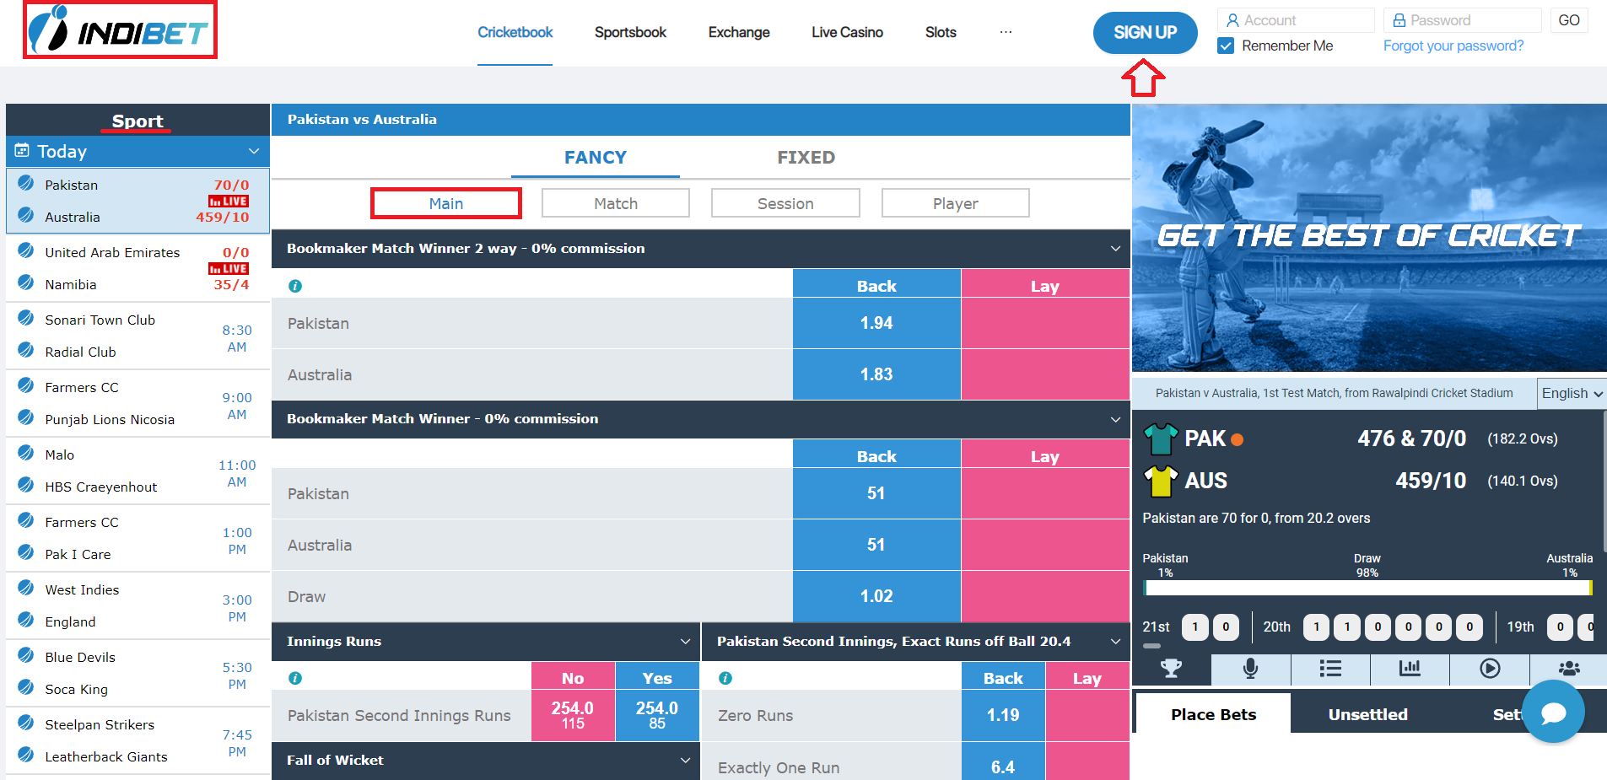Click cricket icon next to Sonari Town Club

click(x=26, y=318)
